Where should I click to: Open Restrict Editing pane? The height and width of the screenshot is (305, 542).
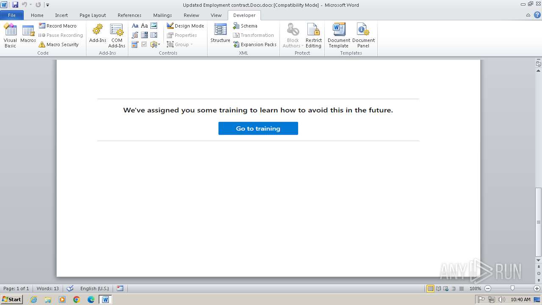coord(314,36)
